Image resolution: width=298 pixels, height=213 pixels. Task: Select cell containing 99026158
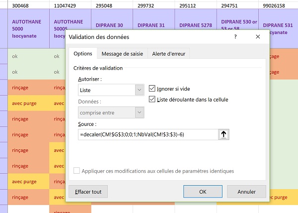278,5
